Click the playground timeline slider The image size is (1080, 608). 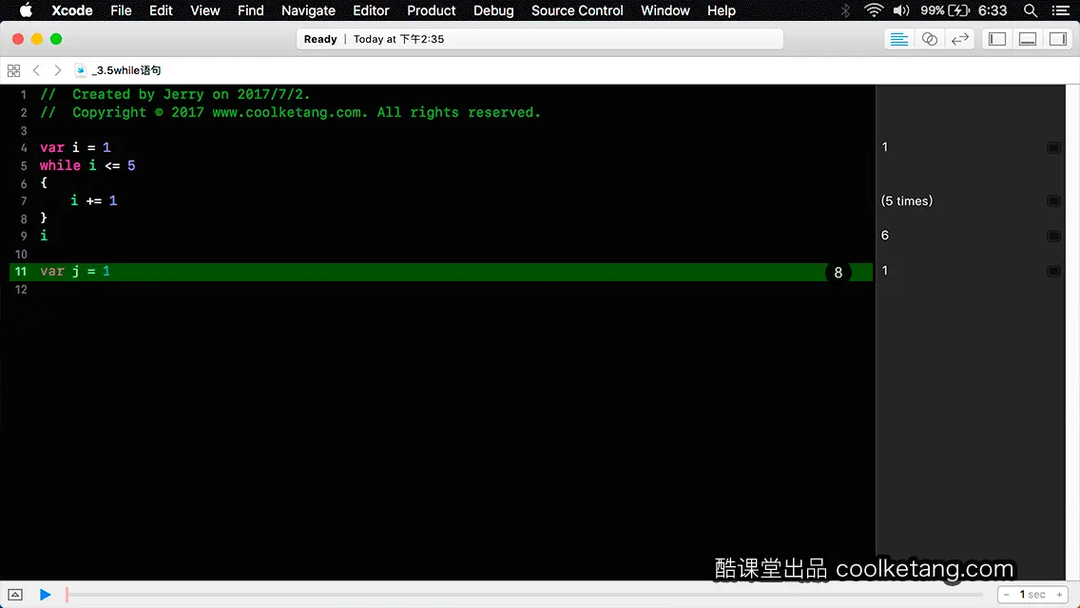[524, 595]
